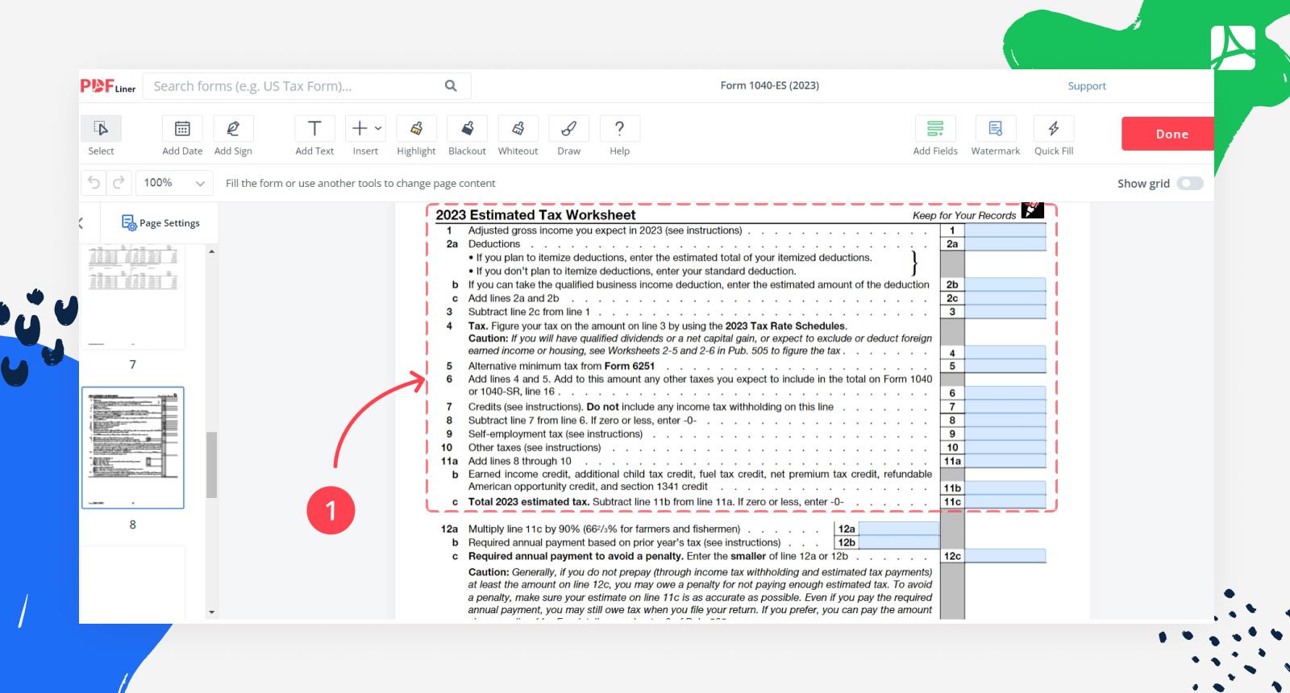1290x693 pixels.
Task: Click the Search forms input field
Action: coord(306,86)
